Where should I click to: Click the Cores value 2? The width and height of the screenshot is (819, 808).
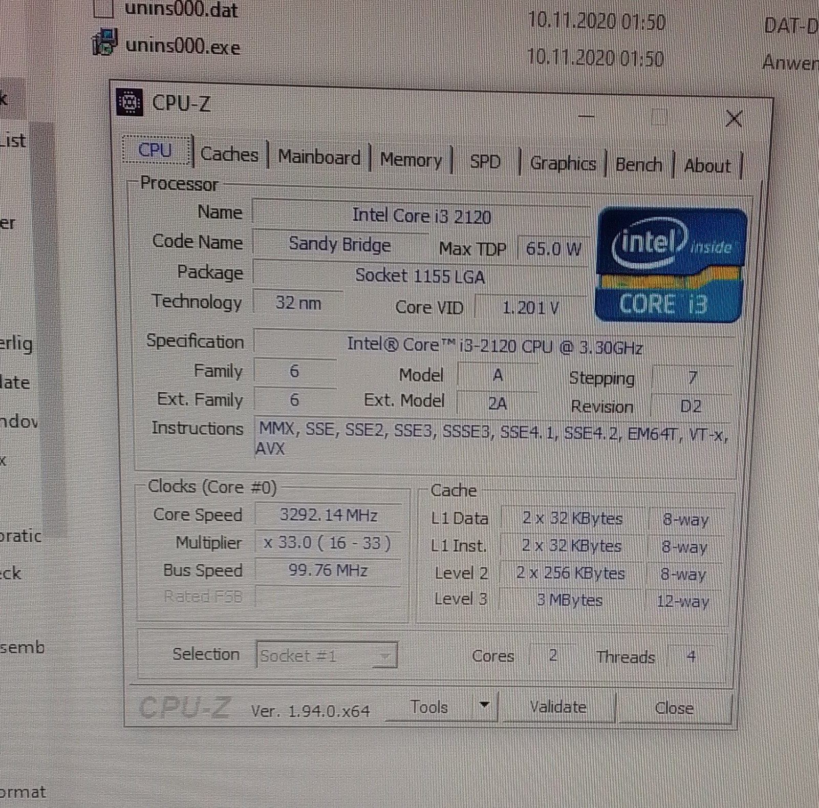tap(553, 655)
